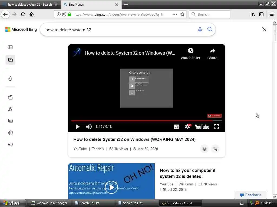Open the news sidebar icon
Viewport: 277px width, 207px height.
coord(11,121)
